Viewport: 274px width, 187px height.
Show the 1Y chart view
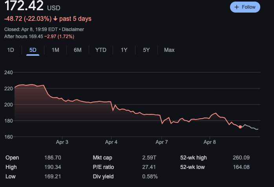(124, 50)
